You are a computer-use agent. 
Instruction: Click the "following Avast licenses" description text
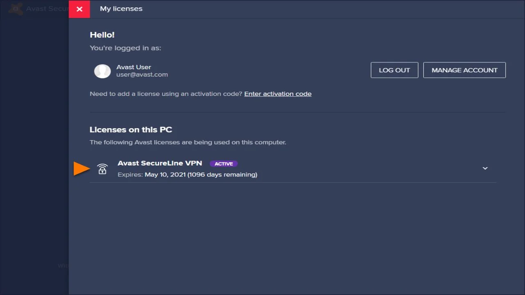[187, 142]
